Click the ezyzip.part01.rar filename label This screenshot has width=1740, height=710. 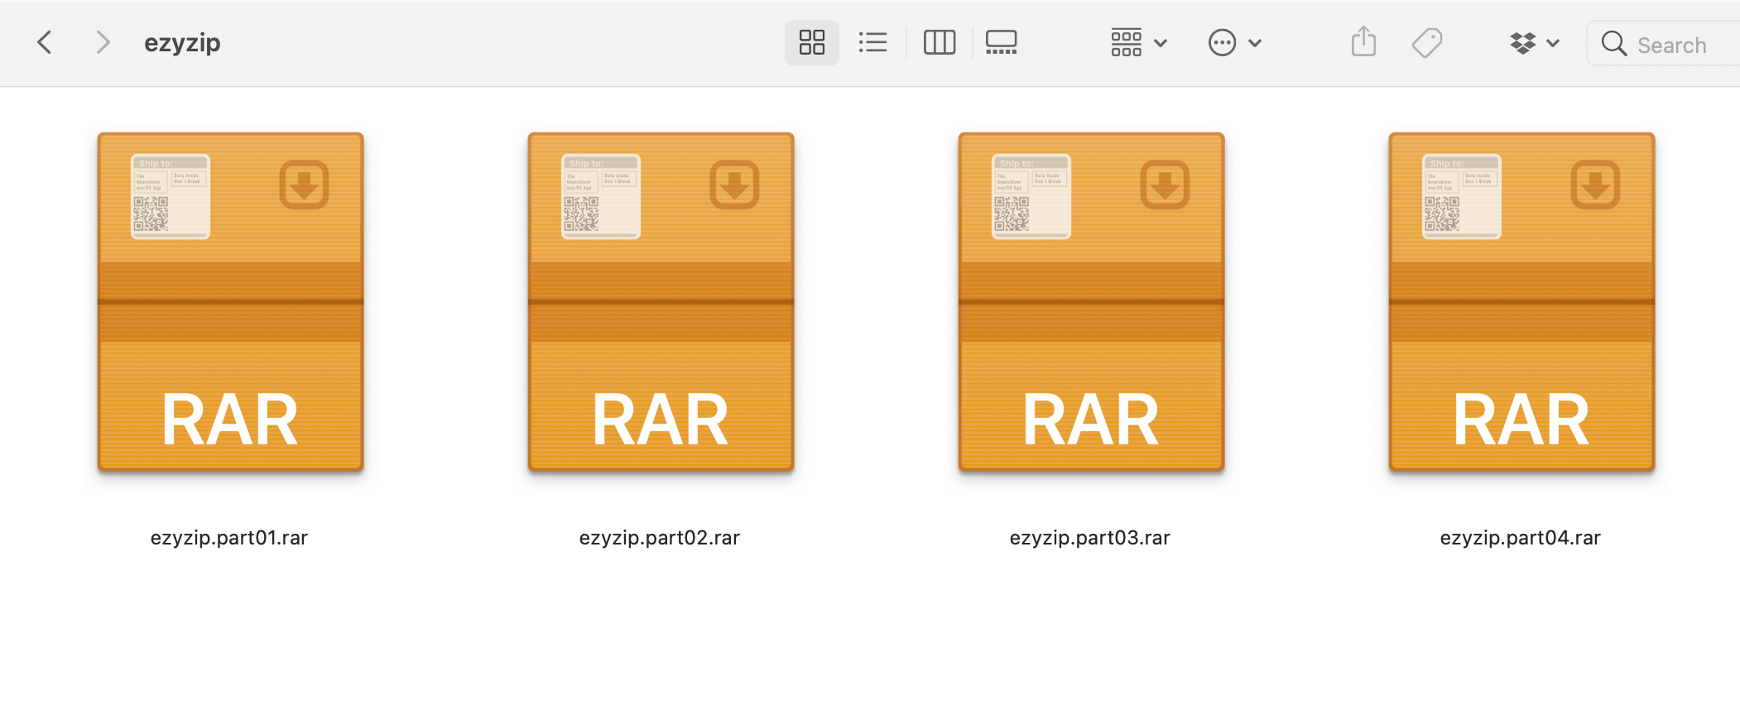tap(229, 538)
